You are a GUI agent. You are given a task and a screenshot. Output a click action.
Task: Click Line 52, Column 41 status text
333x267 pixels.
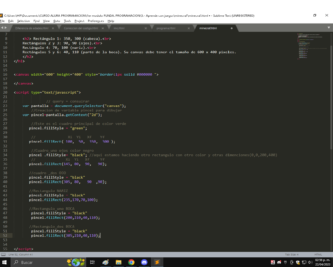[x=21, y=254]
